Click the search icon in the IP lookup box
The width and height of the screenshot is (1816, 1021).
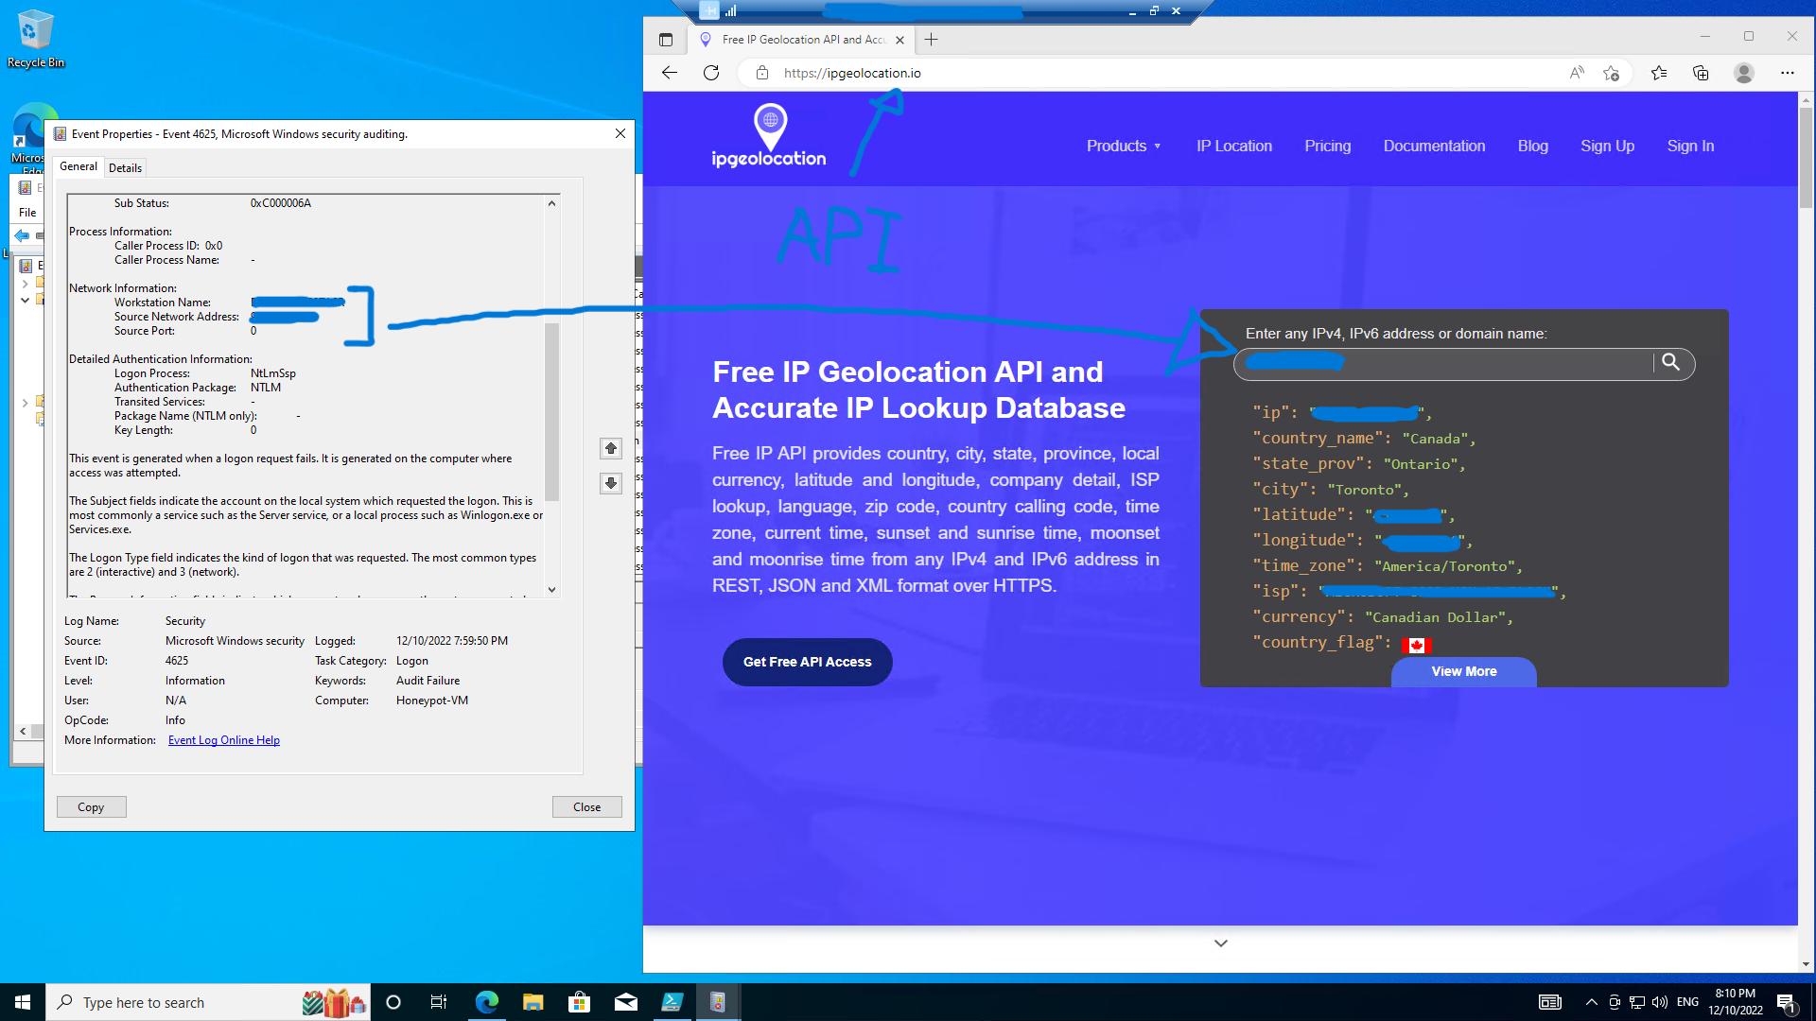pyautogui.click(x=1672, y=364)
